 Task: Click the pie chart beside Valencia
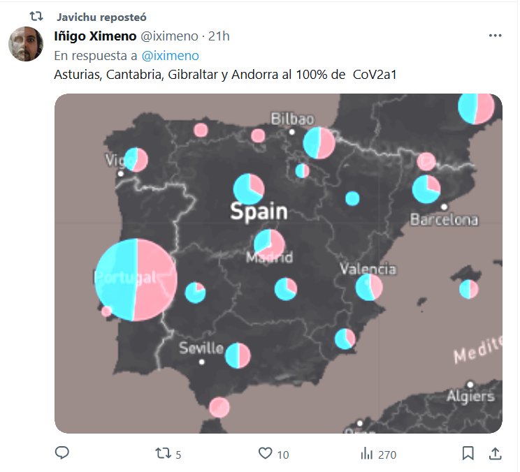tap(368, 287)
